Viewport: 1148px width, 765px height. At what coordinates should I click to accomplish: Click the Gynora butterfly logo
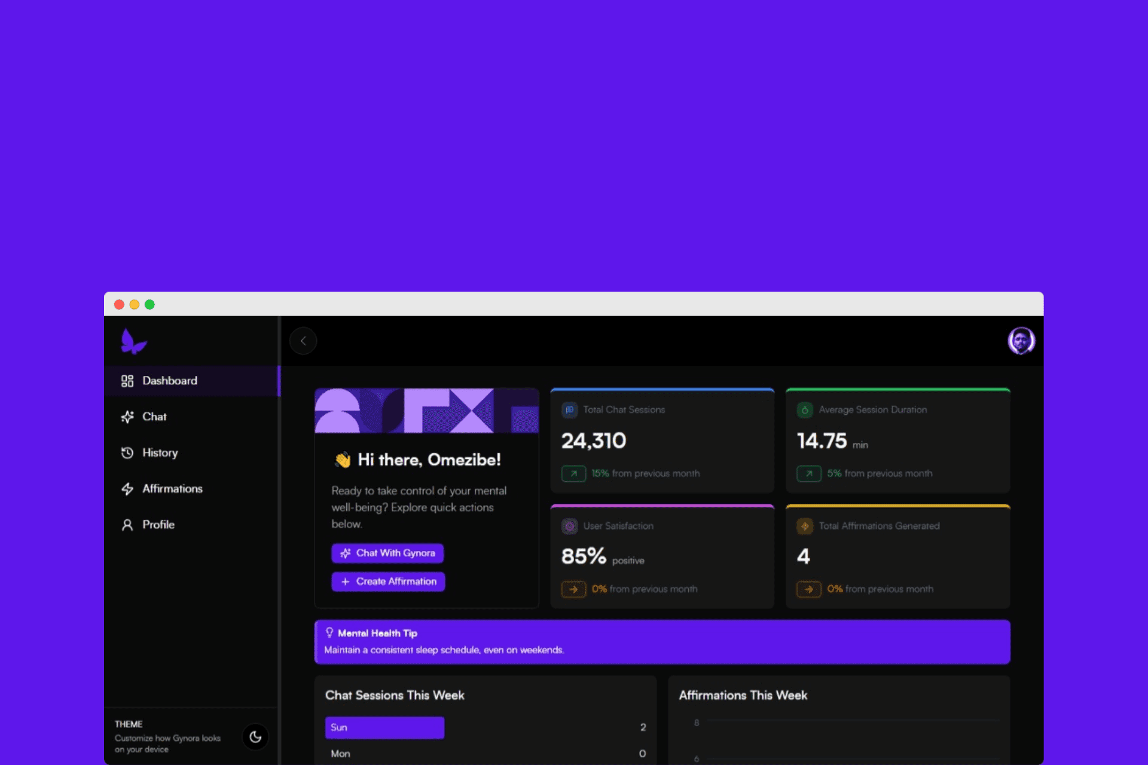coord(133,341)
